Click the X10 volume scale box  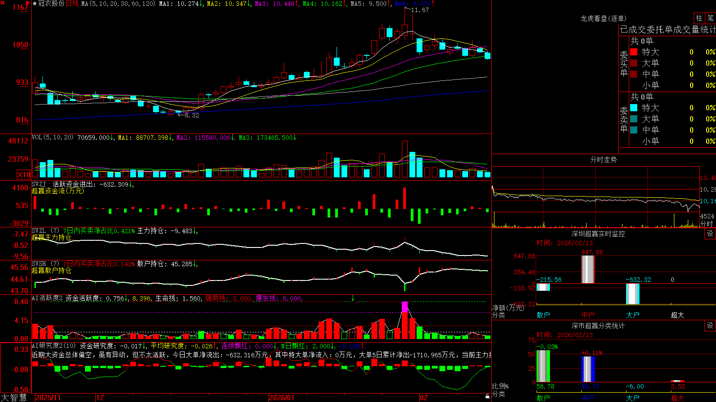coord(24,175)
